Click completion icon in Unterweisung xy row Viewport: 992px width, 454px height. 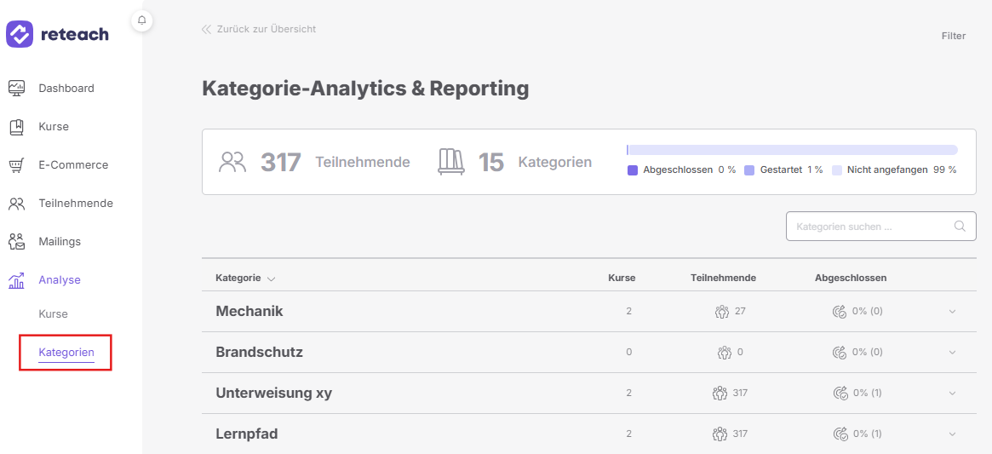coord(840,394)
